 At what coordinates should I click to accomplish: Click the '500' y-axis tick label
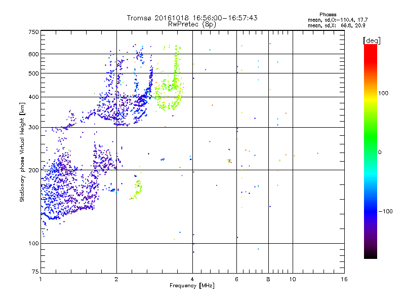tap(33, 73)
